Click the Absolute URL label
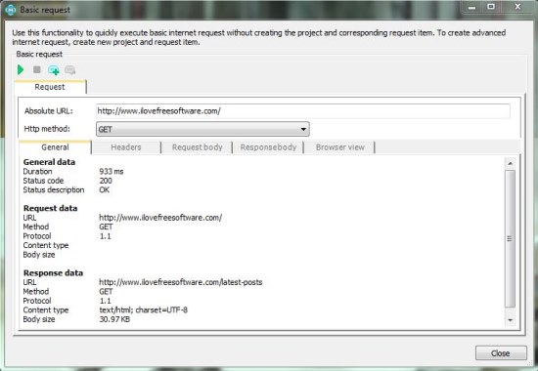The image size is (538, 371). click(48, 111)
